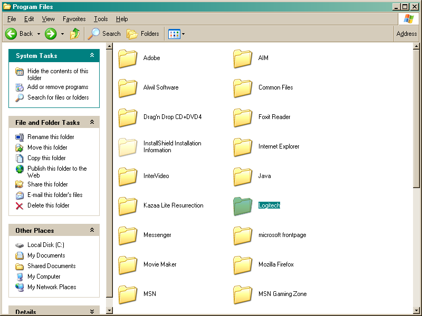Open the File menu
This screenshot has width=422, height=316.
(12, 19)
